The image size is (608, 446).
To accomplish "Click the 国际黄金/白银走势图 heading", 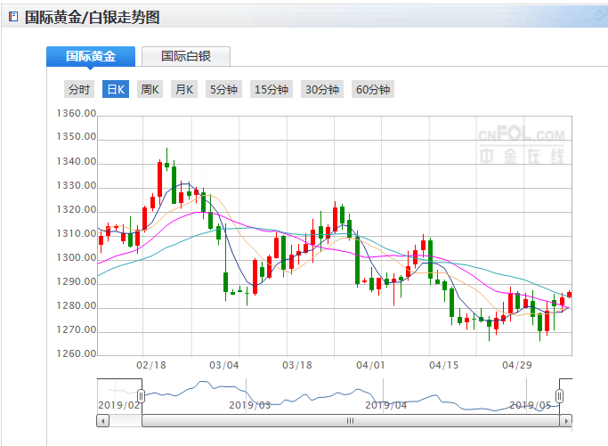I will 93,18.
